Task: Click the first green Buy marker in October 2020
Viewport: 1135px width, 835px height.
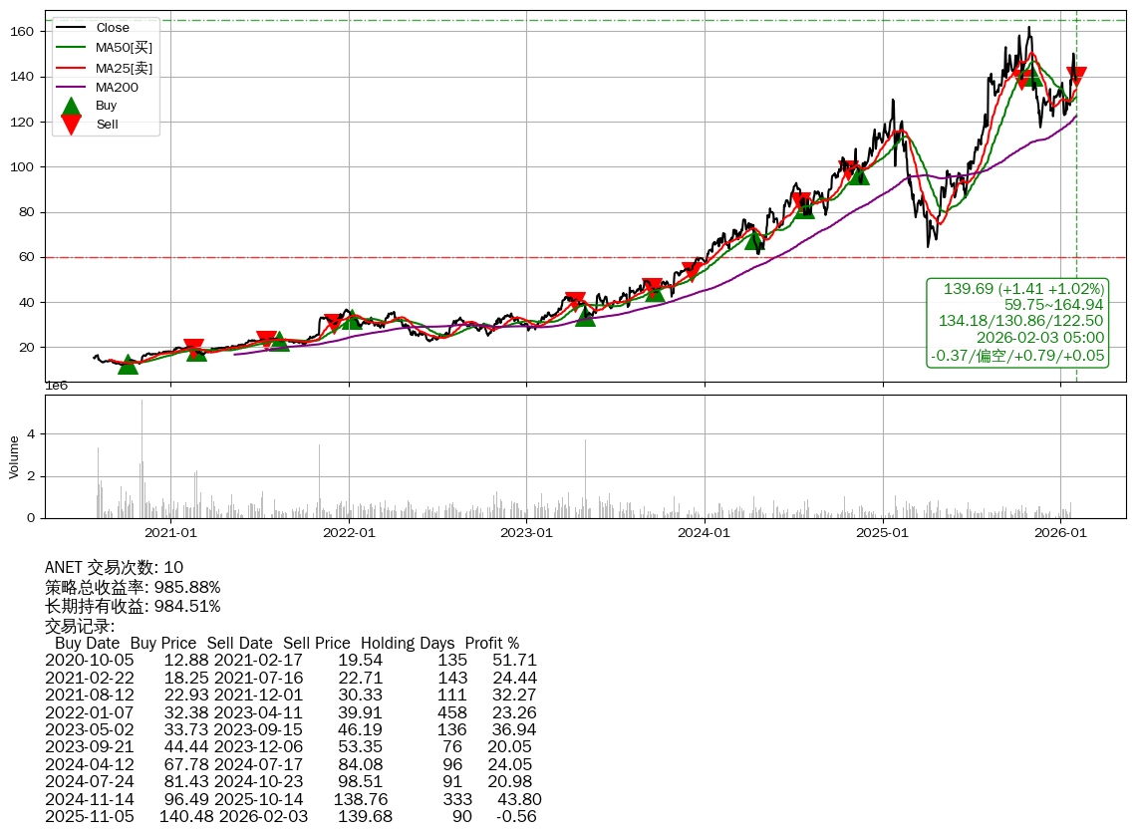Action: pos(128,365)
